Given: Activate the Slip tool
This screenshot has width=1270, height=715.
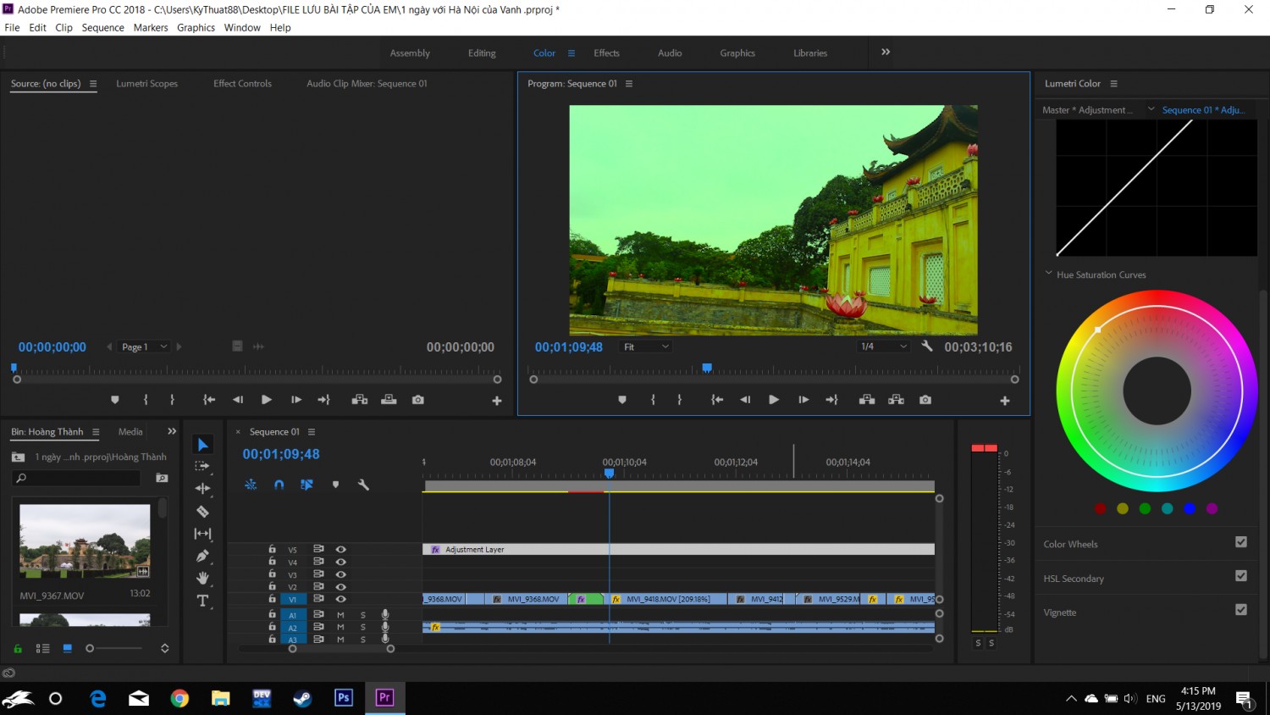Looking at the screenshot, I should coord(202,533).
